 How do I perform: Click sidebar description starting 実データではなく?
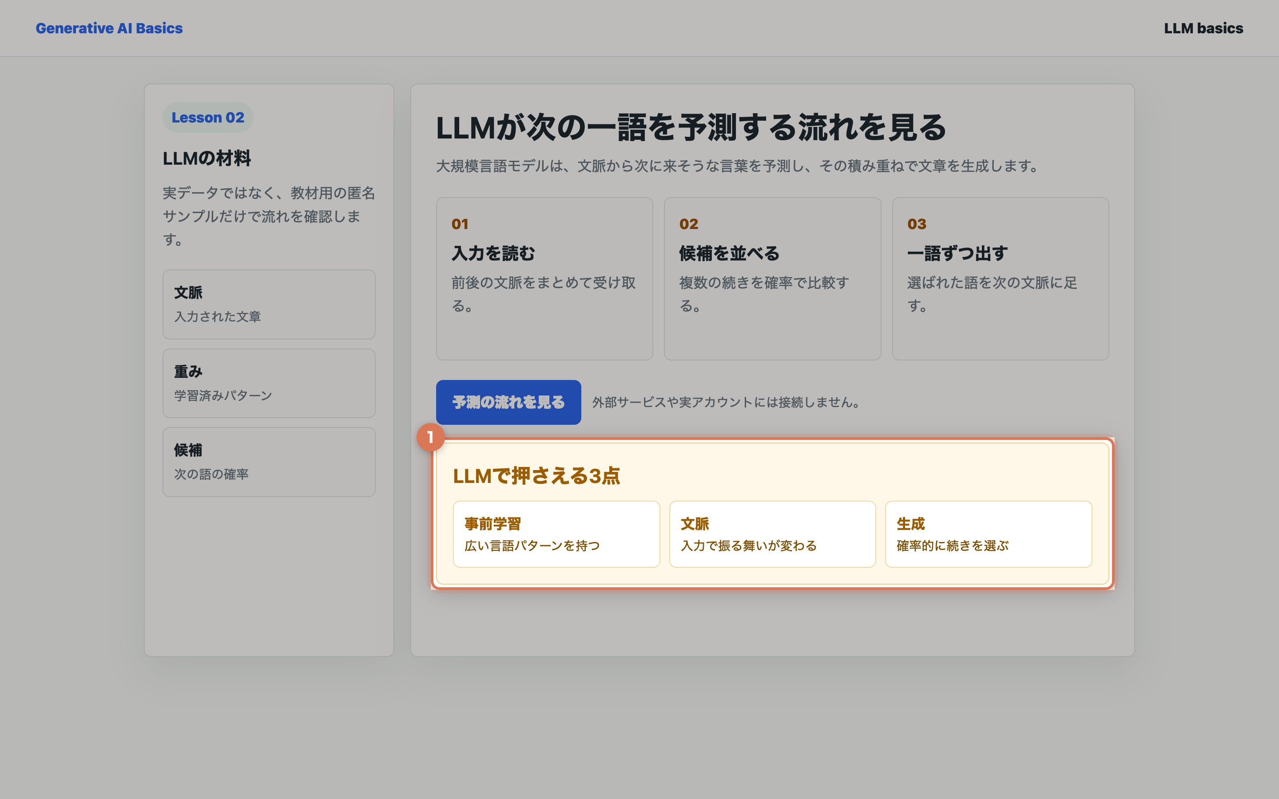click(269, 216)
